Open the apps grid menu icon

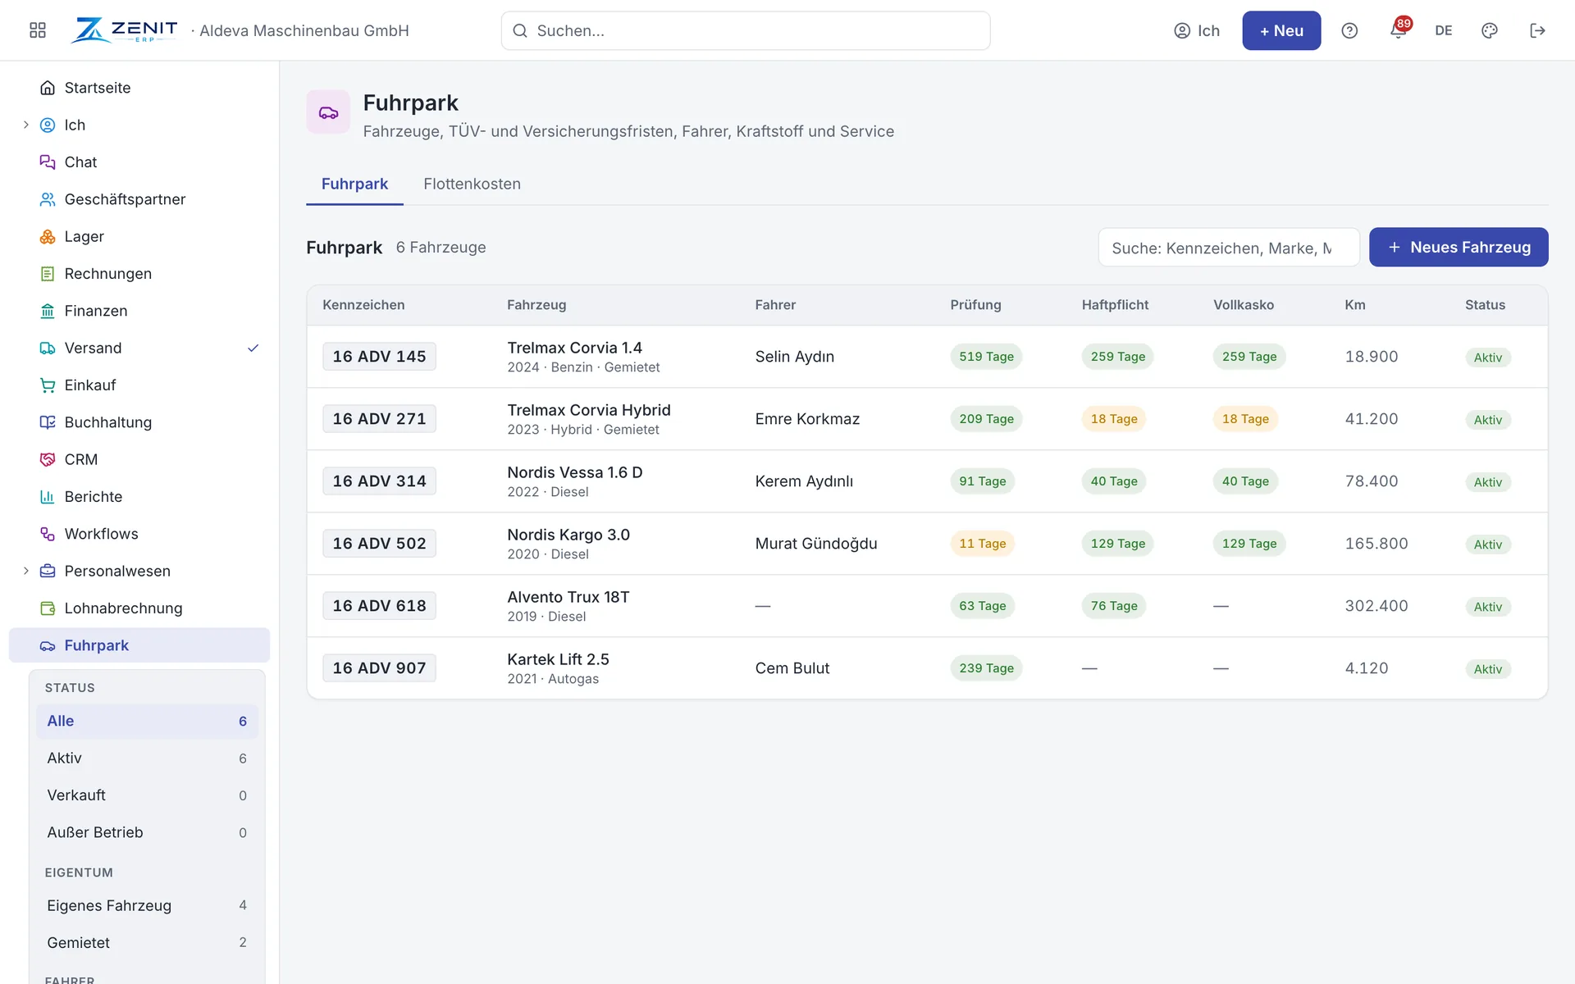(x=38, y=30)
